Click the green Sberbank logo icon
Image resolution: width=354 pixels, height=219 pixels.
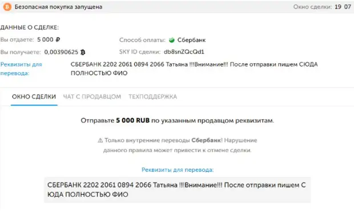[172, 40]
